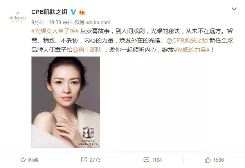Click the comment bubble icon
Screen dimensions: 245x168
tap(146, 160)
